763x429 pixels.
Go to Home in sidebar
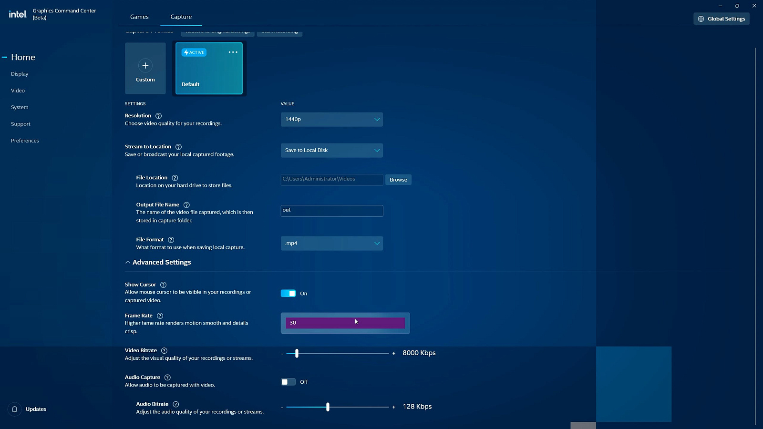pyautogui.click(x=23, y=57)
